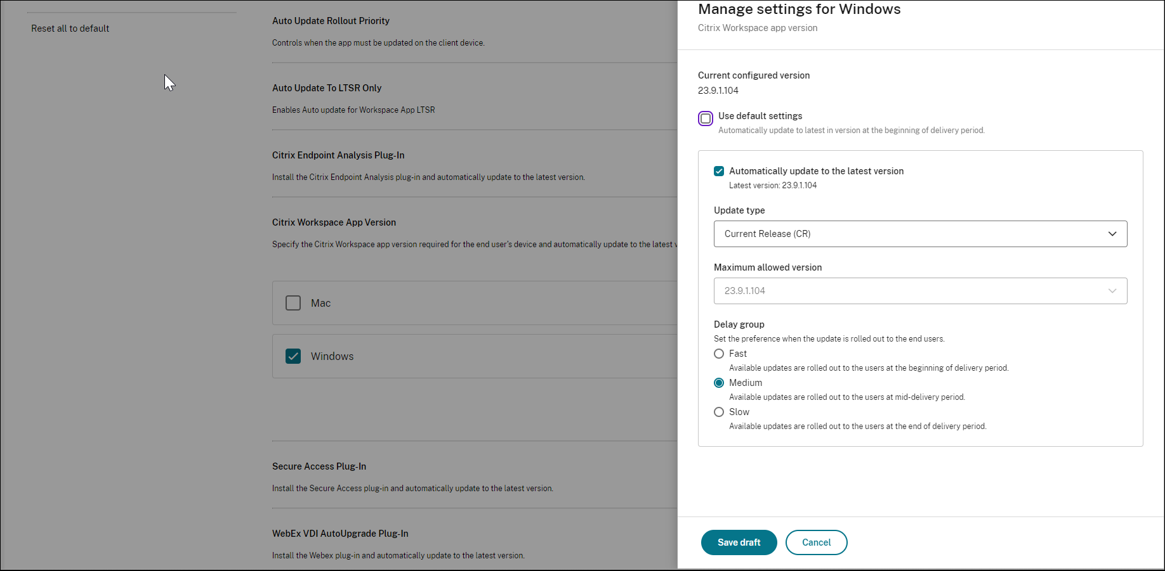The height and width of the screenshot is (571, 1165).
Task: Uncheck Automatically update to the latest version
Action: pyautogui.click(x=719, y=171)
